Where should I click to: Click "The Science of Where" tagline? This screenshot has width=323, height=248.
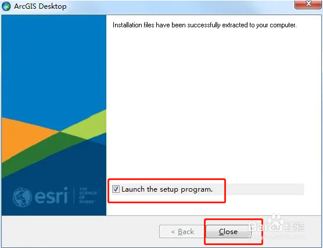click(x=88, y=195)
